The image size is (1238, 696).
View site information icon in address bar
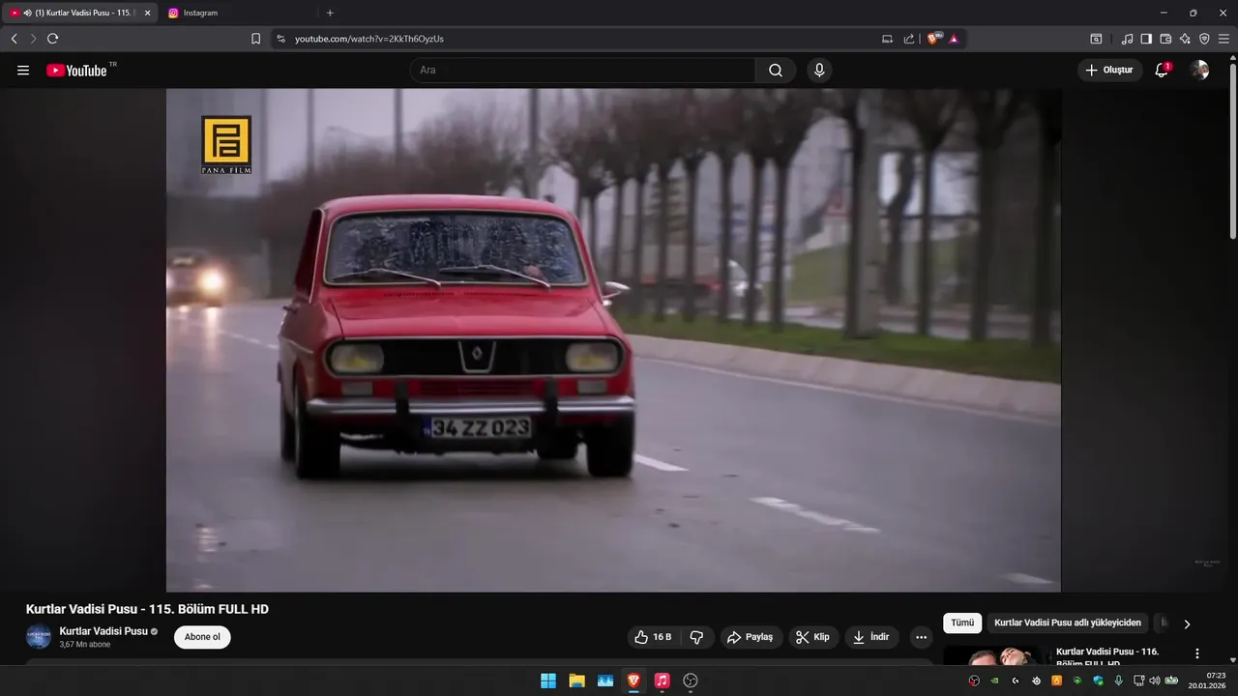(280, 39)
